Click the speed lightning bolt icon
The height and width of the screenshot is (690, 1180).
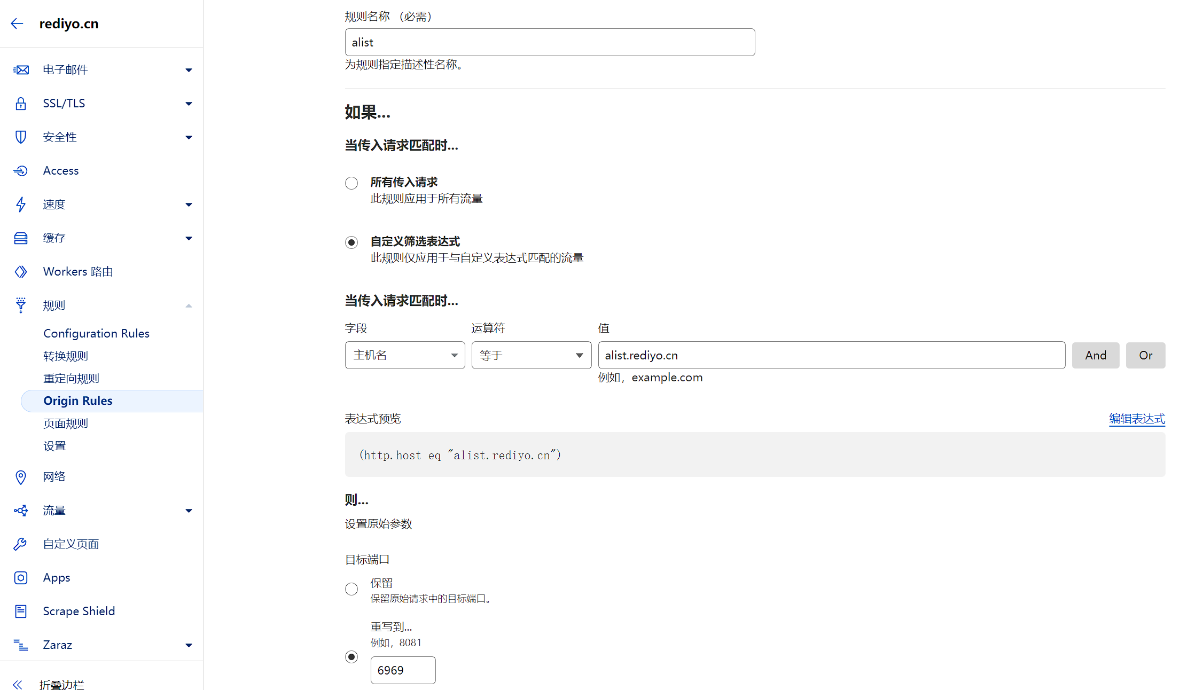(x=21, y=205)
